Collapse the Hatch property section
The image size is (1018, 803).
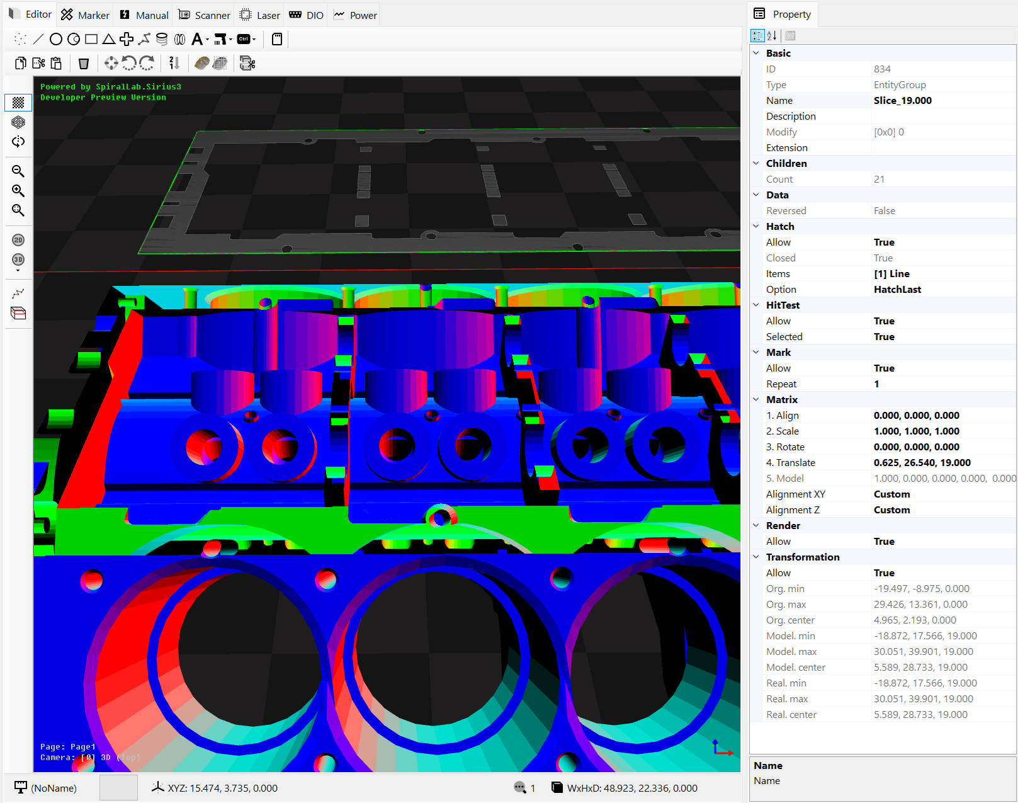click(x=756, y=227)
